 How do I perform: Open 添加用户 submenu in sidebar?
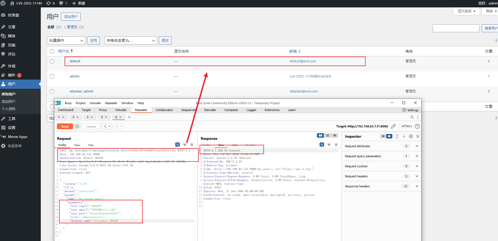[8, 101]
